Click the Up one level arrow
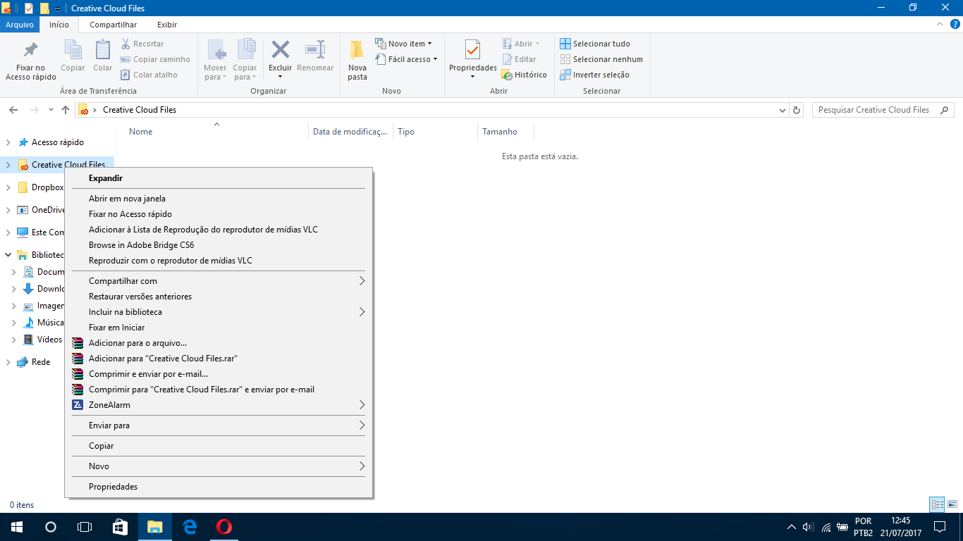The image size is (963, 541). point(66,110)
